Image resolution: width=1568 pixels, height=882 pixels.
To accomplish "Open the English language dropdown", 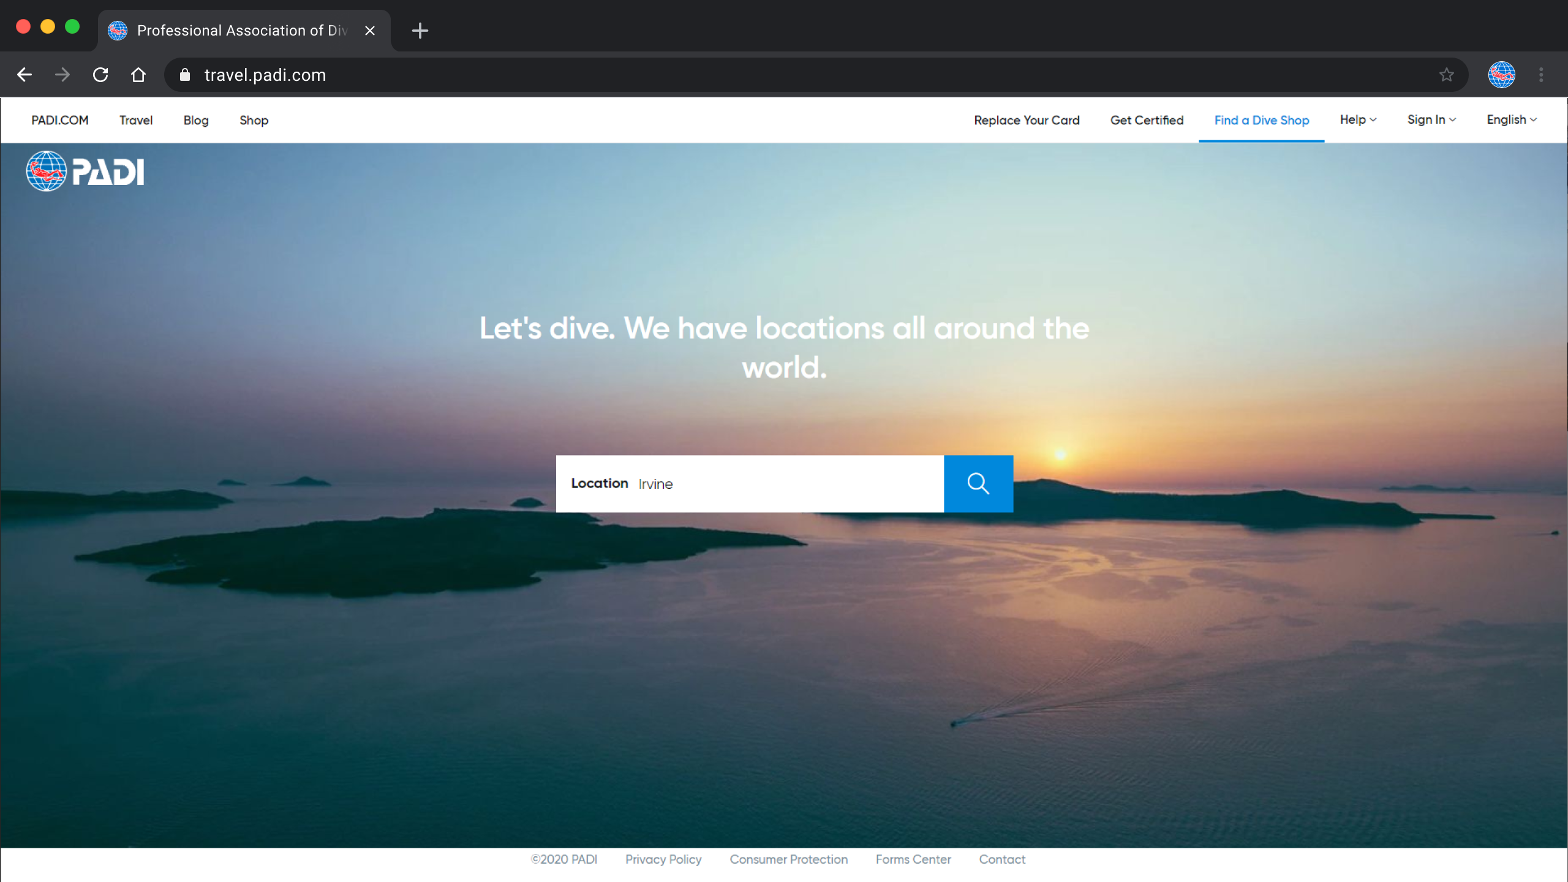I will (x=1511, y=120).
